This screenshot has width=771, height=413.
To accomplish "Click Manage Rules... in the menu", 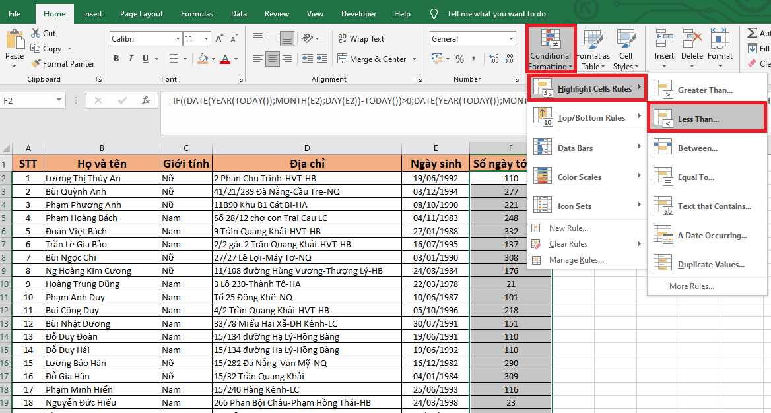I will pyautogui.click(x=576, y=260).
